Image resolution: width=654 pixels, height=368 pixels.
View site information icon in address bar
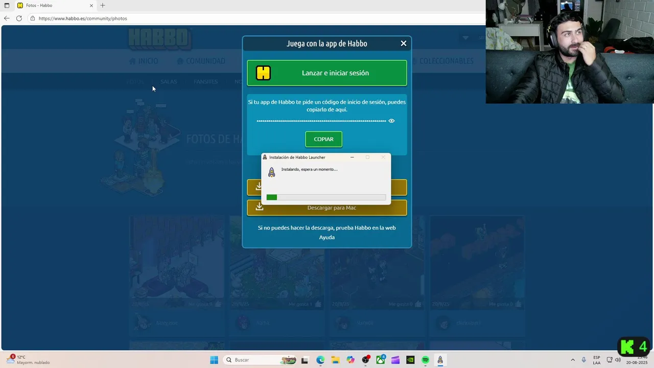pyautogui.click(x=33, y=18)
